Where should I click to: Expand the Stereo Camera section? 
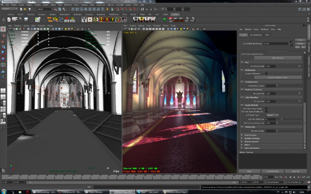(x=242, y=142)
